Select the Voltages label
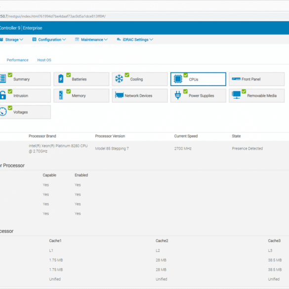Screen dimensions: 289x289 [x=21, y=112]
